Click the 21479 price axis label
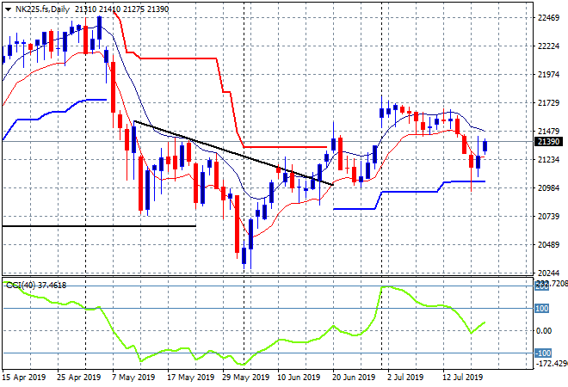Image resolution: width=568 pixels, height=387 pixels. pyautogui.click(x=548, y=131)
